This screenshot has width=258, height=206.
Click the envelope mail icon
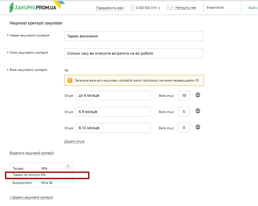[x=170, y=8]
